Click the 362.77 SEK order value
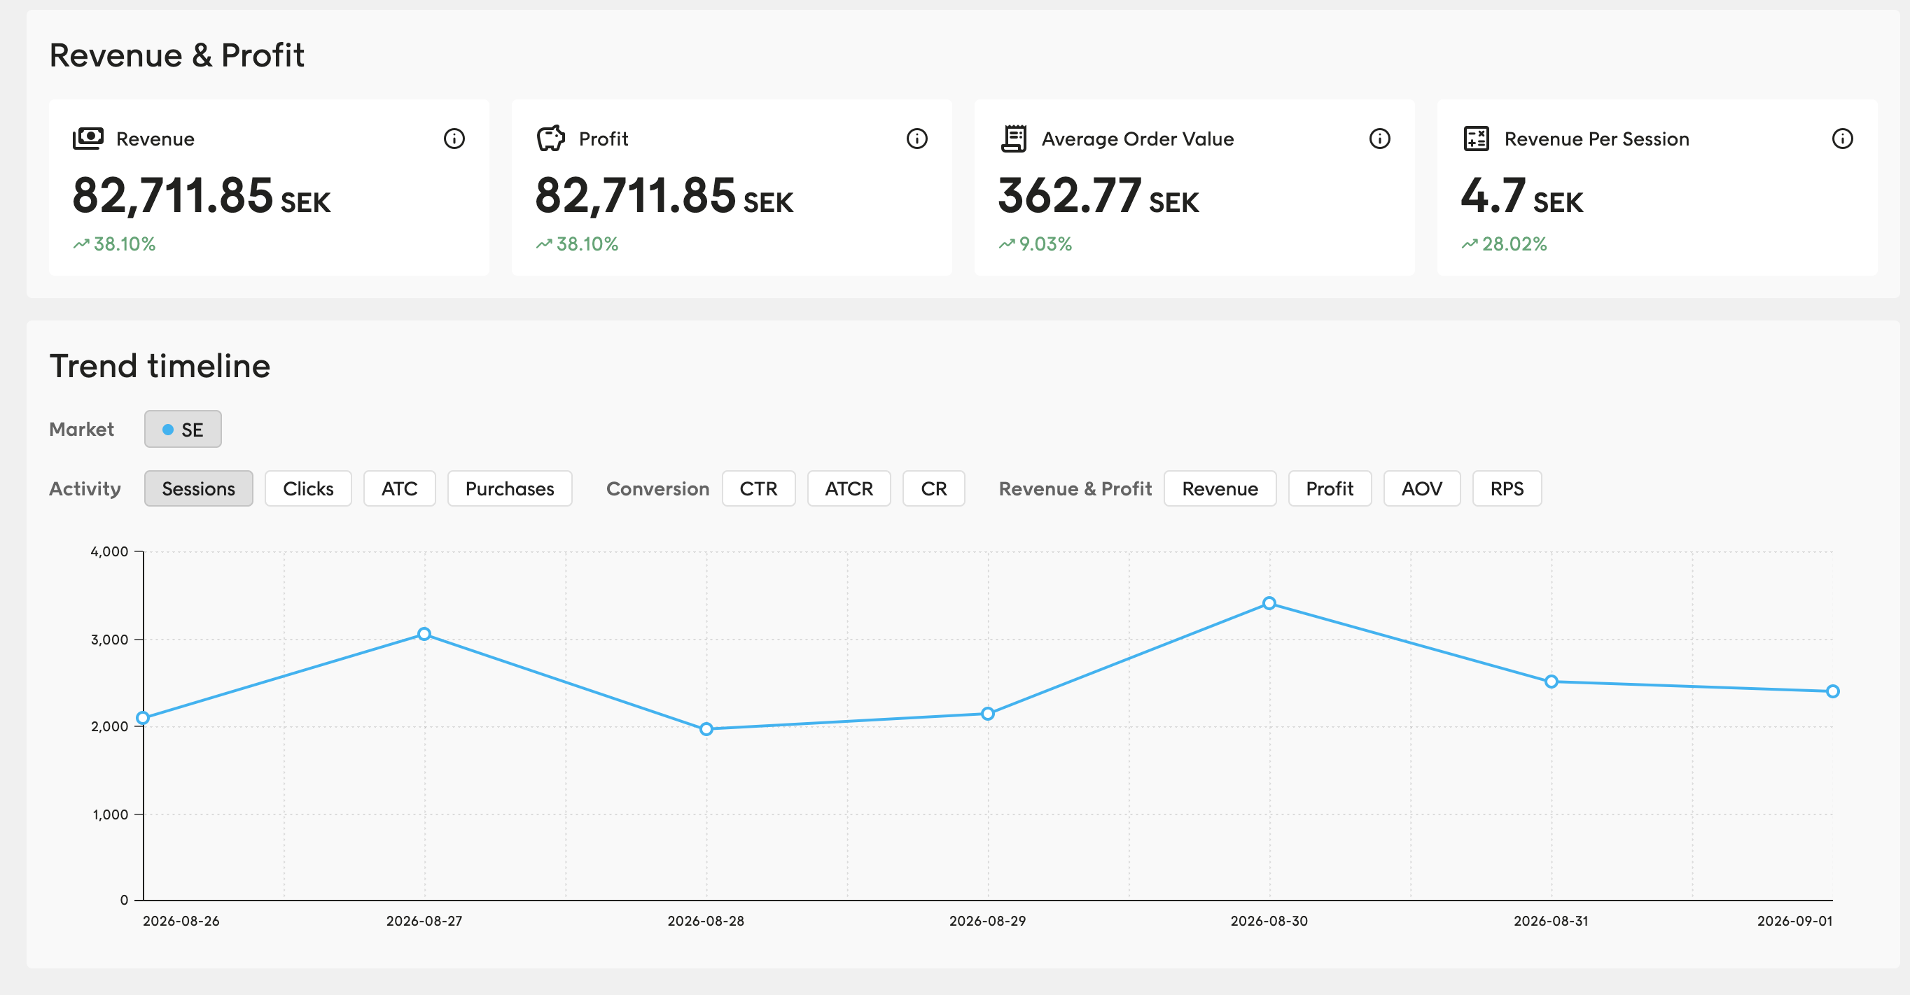1910x995 pixels. click(1098, 197)
